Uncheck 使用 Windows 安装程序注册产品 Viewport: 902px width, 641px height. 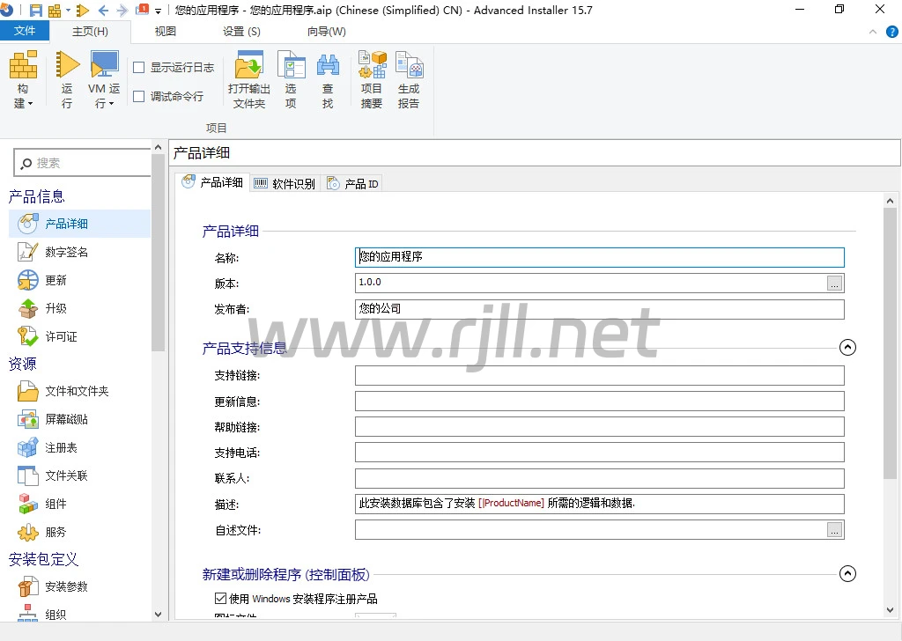tap(220, 599)
